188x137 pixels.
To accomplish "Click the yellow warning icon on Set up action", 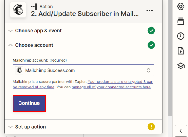I will click(151, 127).
